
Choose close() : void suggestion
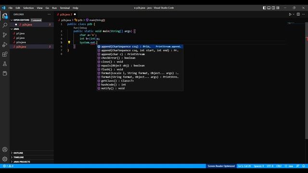pyautogui.click(x=140, y=62)
